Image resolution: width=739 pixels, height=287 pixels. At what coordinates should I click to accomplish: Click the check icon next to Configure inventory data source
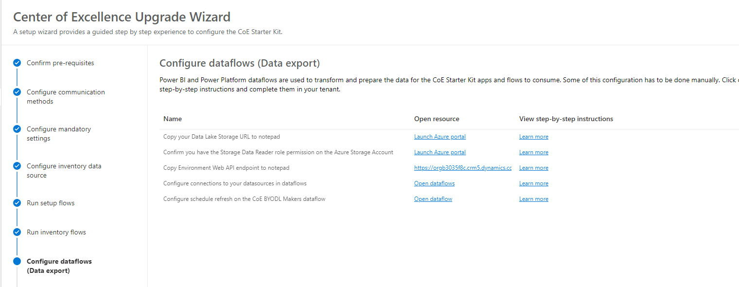point(17,166)
